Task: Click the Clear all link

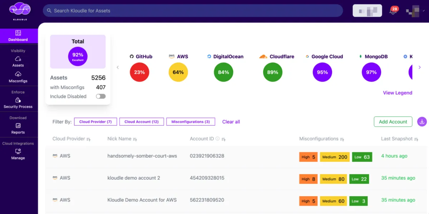Action: click(231, 122)
